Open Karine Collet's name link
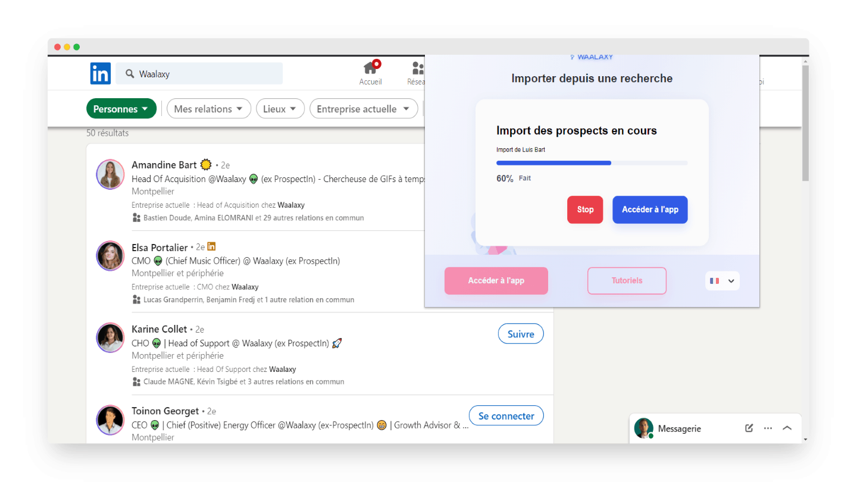Screen dimensions: 857x482 159,329
